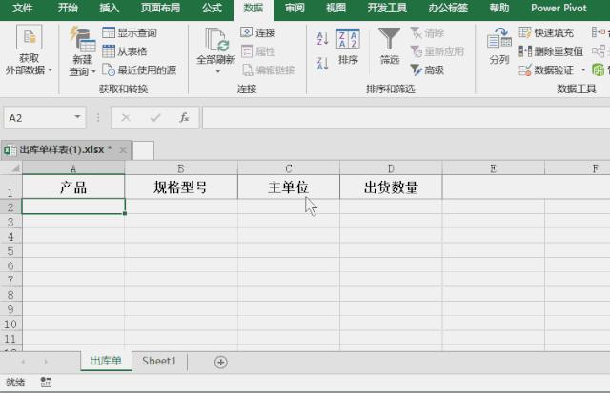The width and height of the screenshot is (610, 393).
Task: Switch to the View tab
Action: click(335, 8)
